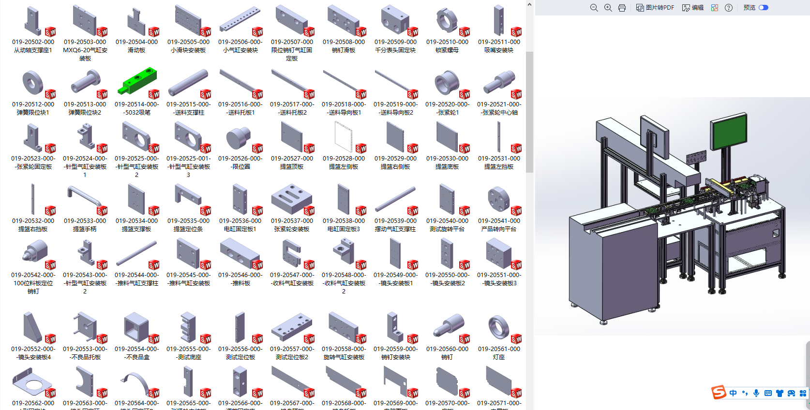This screenshot has width=810, height=410.
Task: Select file 019-20540-000 测试旋转平台
Action: tap(447, 208)
